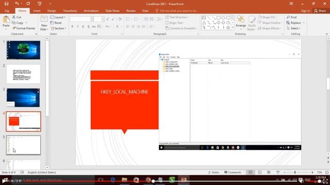Decrease the font size
Viewport: 330px width, 185px height.
(113, 19)
